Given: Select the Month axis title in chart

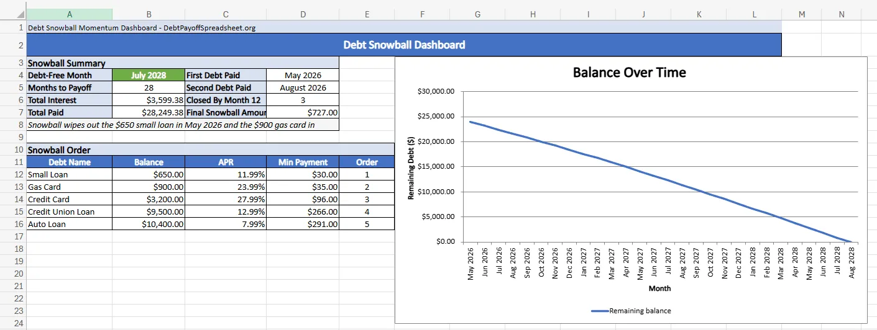Looking at the screenshot, I should (659, 288).
